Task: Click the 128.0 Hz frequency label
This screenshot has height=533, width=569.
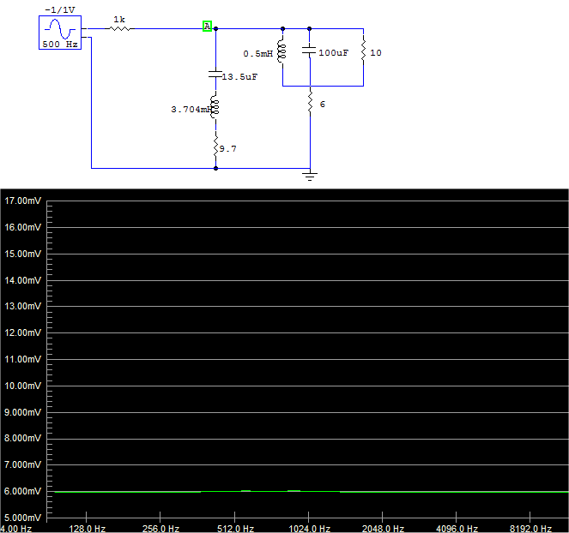Action: click(x=87, y=529)
